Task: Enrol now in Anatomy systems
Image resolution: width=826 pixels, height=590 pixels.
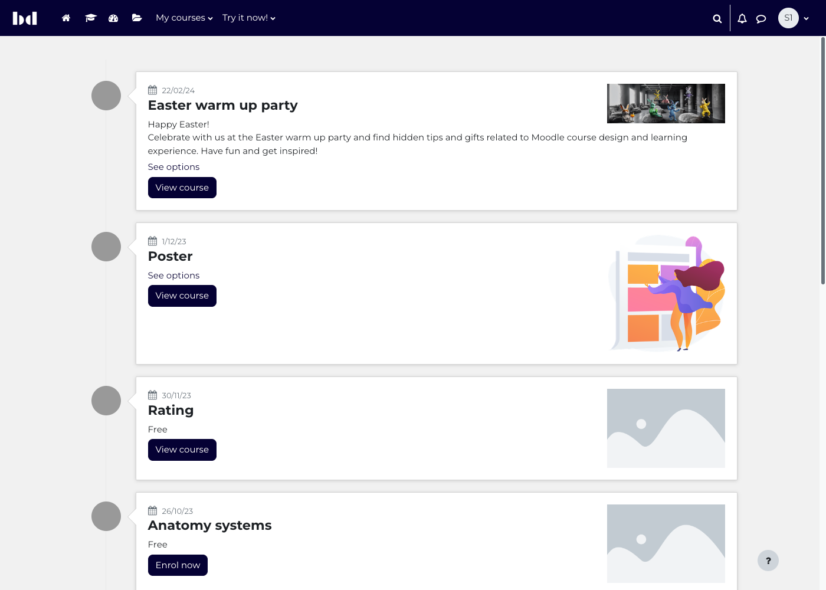Action: point(178,565)
